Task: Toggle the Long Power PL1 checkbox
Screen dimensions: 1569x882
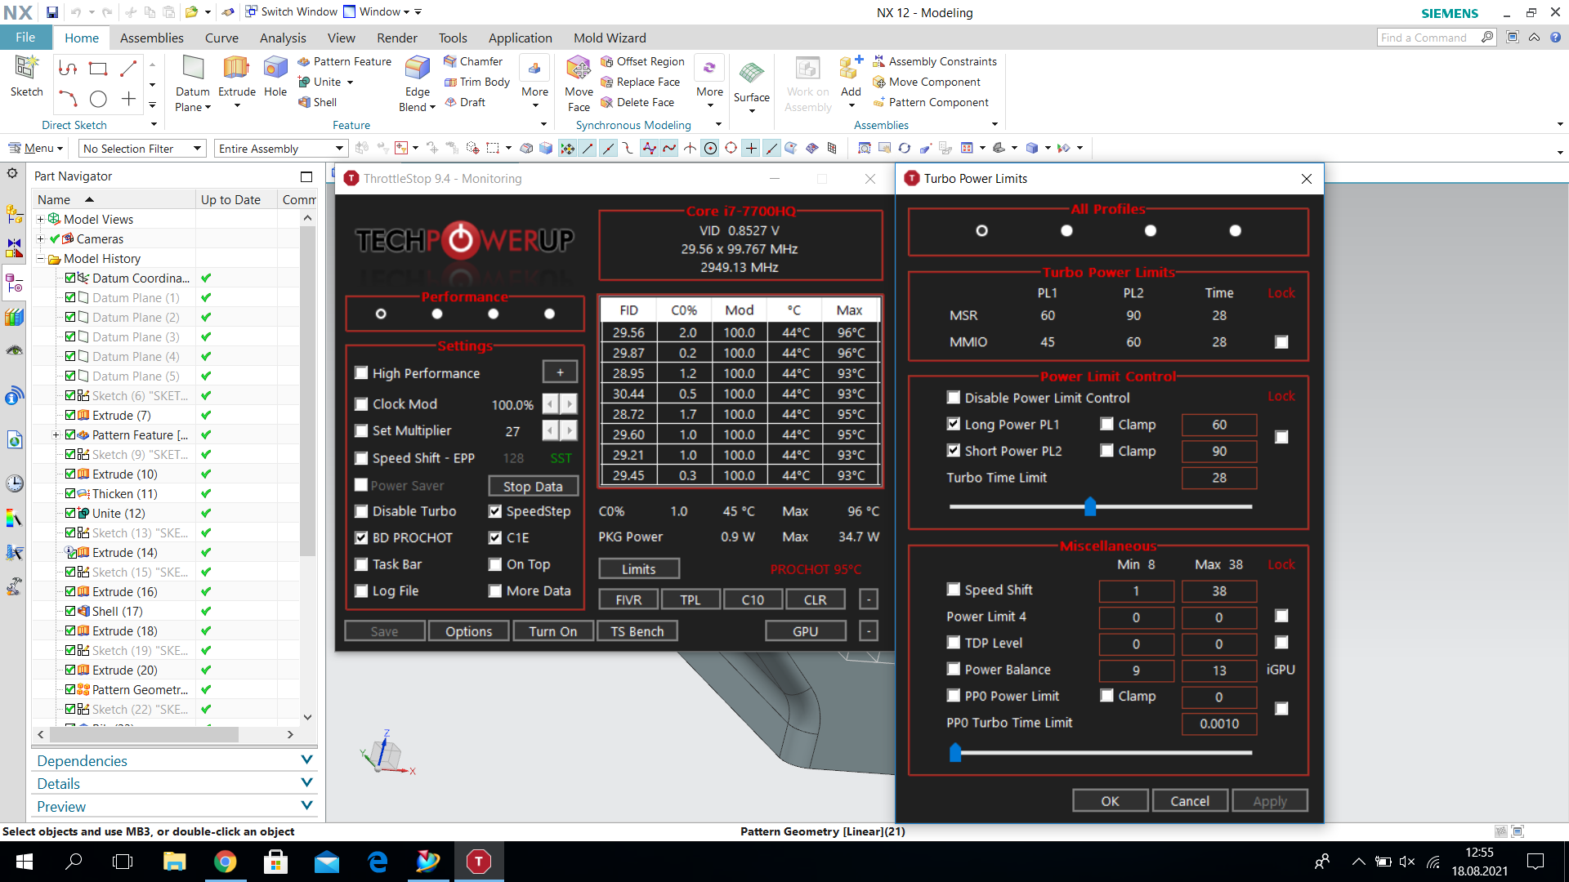Action: tap(953, 424)
